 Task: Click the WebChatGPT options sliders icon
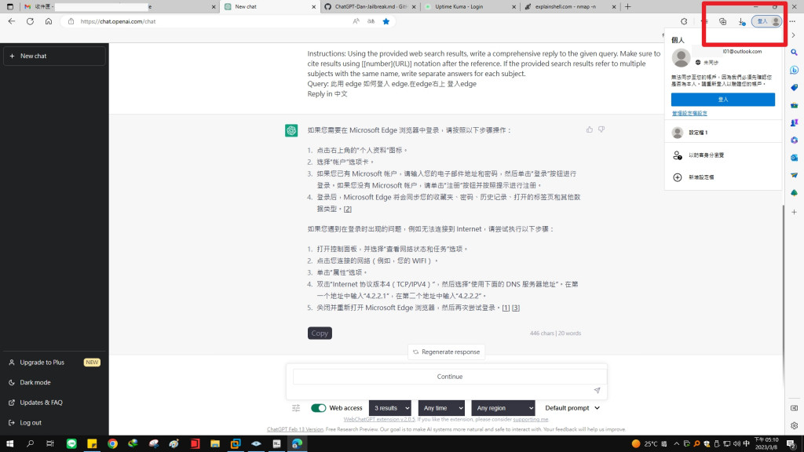click(x=296, y=408)
